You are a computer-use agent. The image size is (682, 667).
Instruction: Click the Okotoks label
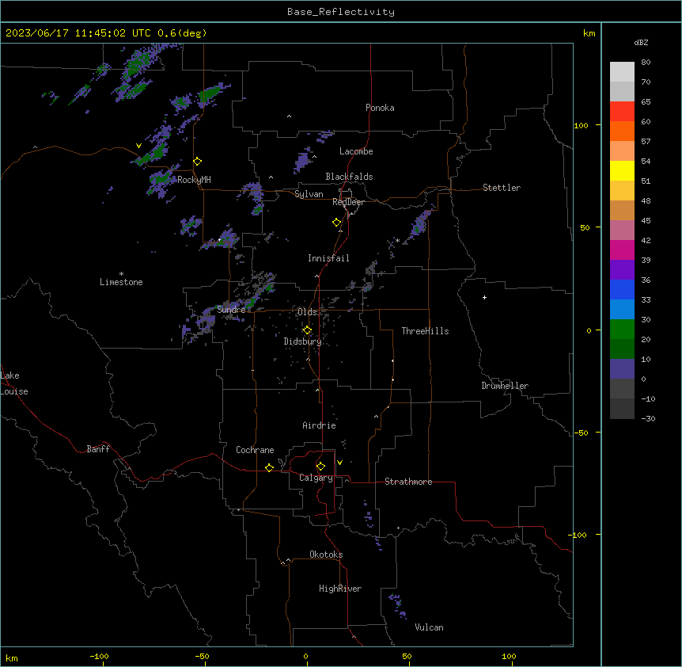(x=326, y=555)
